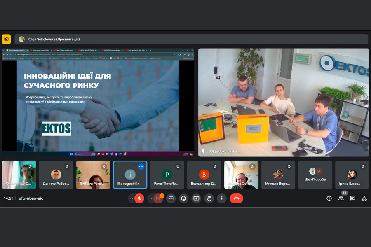The height and width of the screenshot is (247, 371).
Task: Open chat with everyone icon
Action: (x=352, y=198)
